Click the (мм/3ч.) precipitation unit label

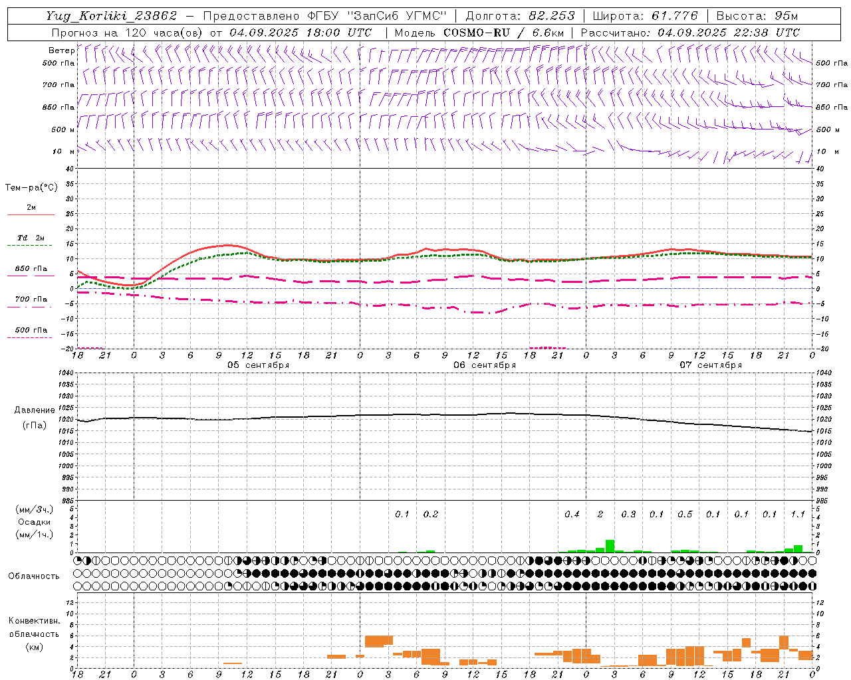(35, 509)
